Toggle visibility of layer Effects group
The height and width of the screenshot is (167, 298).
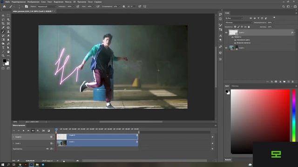[x=232, y=37]
